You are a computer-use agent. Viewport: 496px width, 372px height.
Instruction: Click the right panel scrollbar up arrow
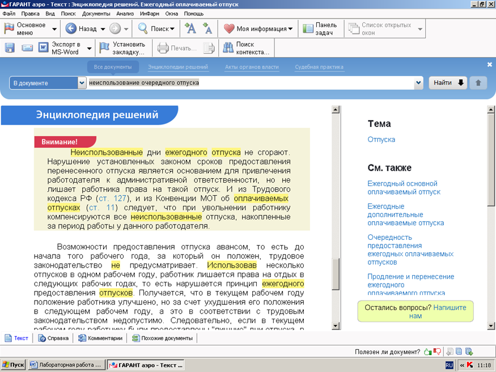[x=491, y=110]
